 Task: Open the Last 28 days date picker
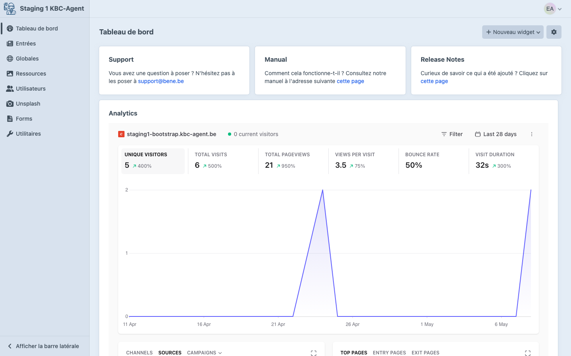(496, 134)
